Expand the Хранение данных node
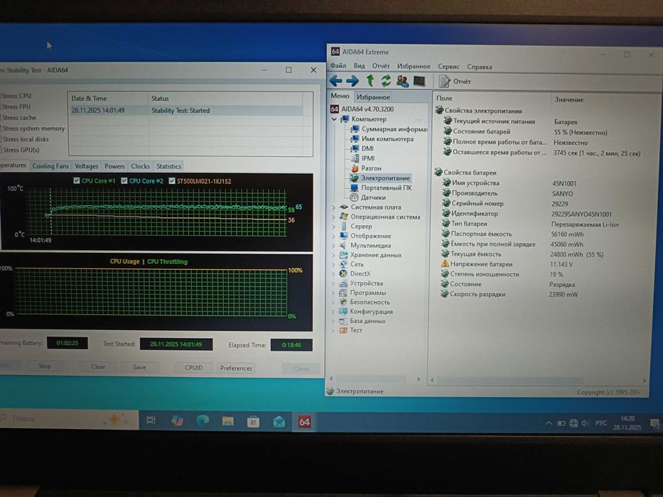 (x=333, y=255)
